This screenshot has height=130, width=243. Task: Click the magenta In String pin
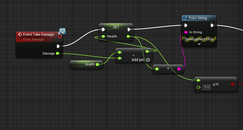[186, 32]
